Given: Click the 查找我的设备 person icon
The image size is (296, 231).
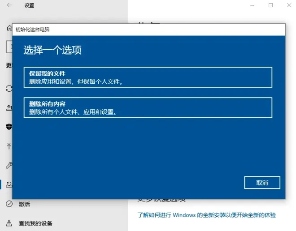Looking at the screenshot, I should 9,223.
